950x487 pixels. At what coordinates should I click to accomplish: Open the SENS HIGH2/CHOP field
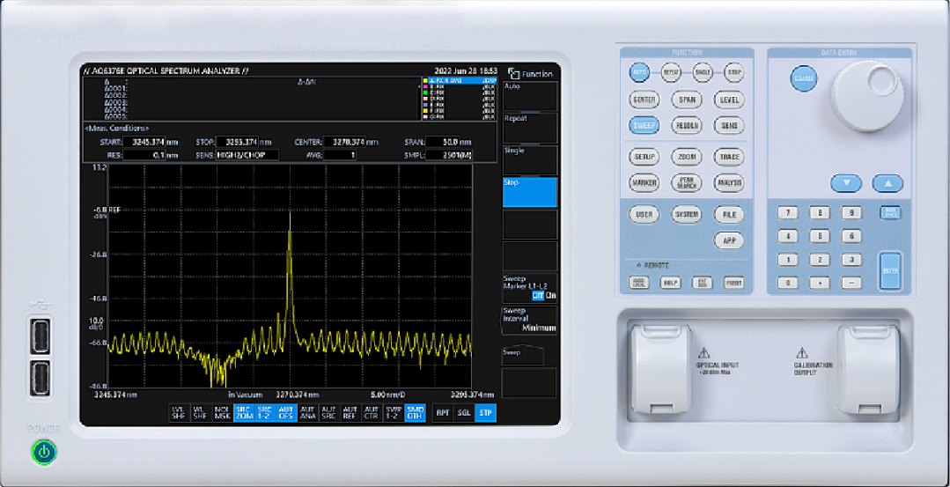247,155
